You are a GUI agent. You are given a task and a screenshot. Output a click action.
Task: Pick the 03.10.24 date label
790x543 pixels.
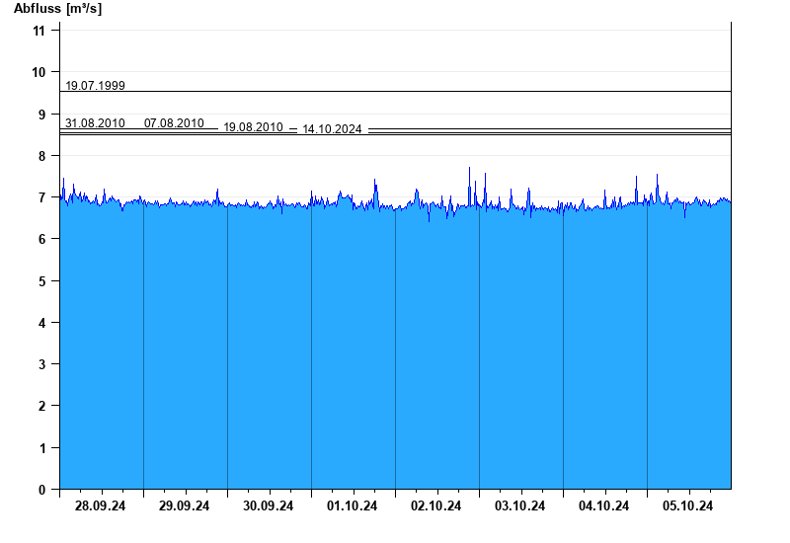pos(520,506)
